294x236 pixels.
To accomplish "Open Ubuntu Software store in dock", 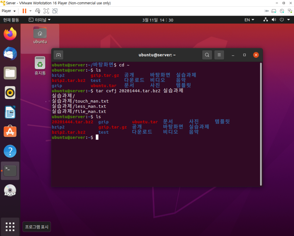I will pos(10,131).
